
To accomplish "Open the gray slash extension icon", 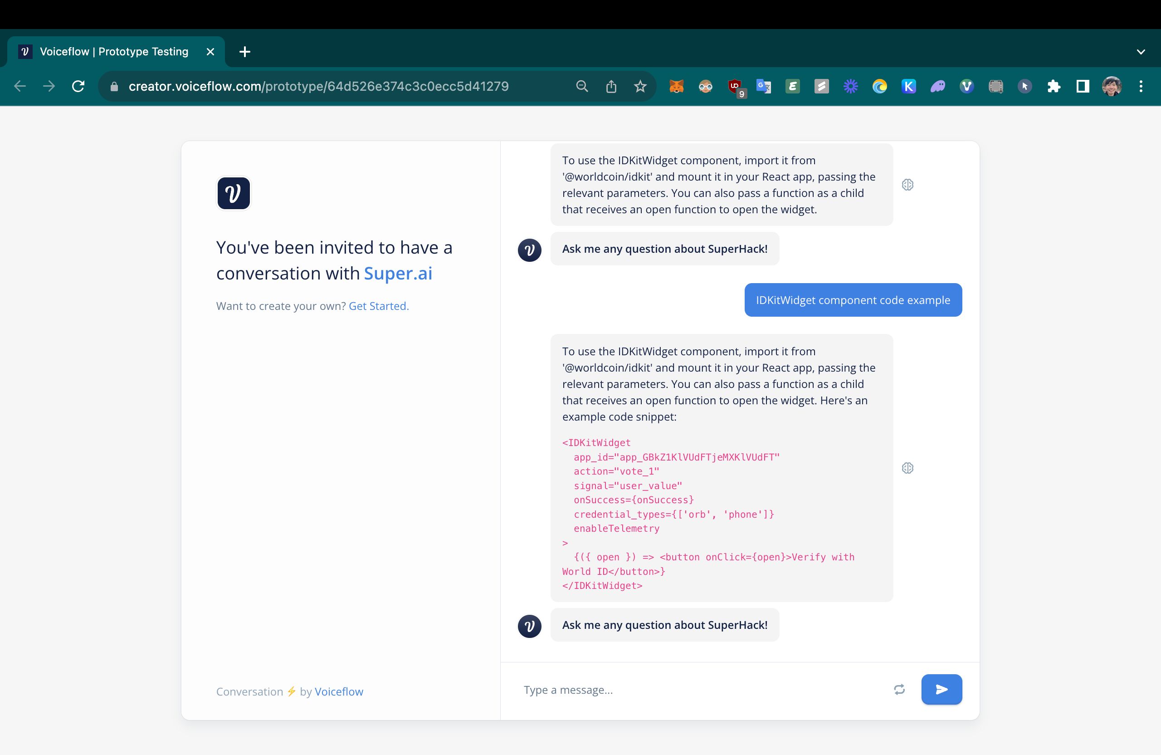I will coord(821,86).
